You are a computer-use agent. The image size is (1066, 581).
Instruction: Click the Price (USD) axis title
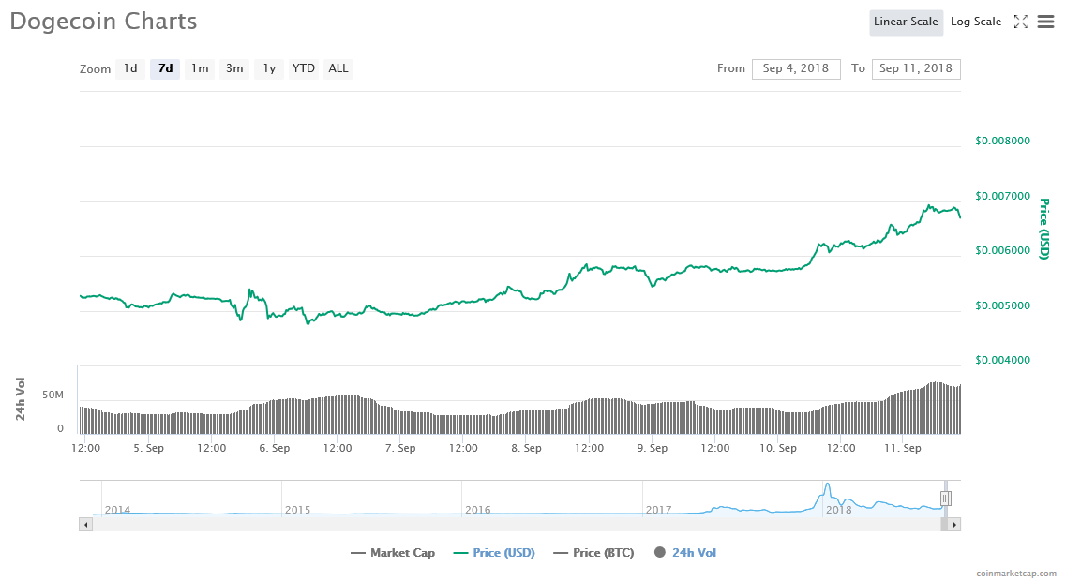coord(1044,229)
